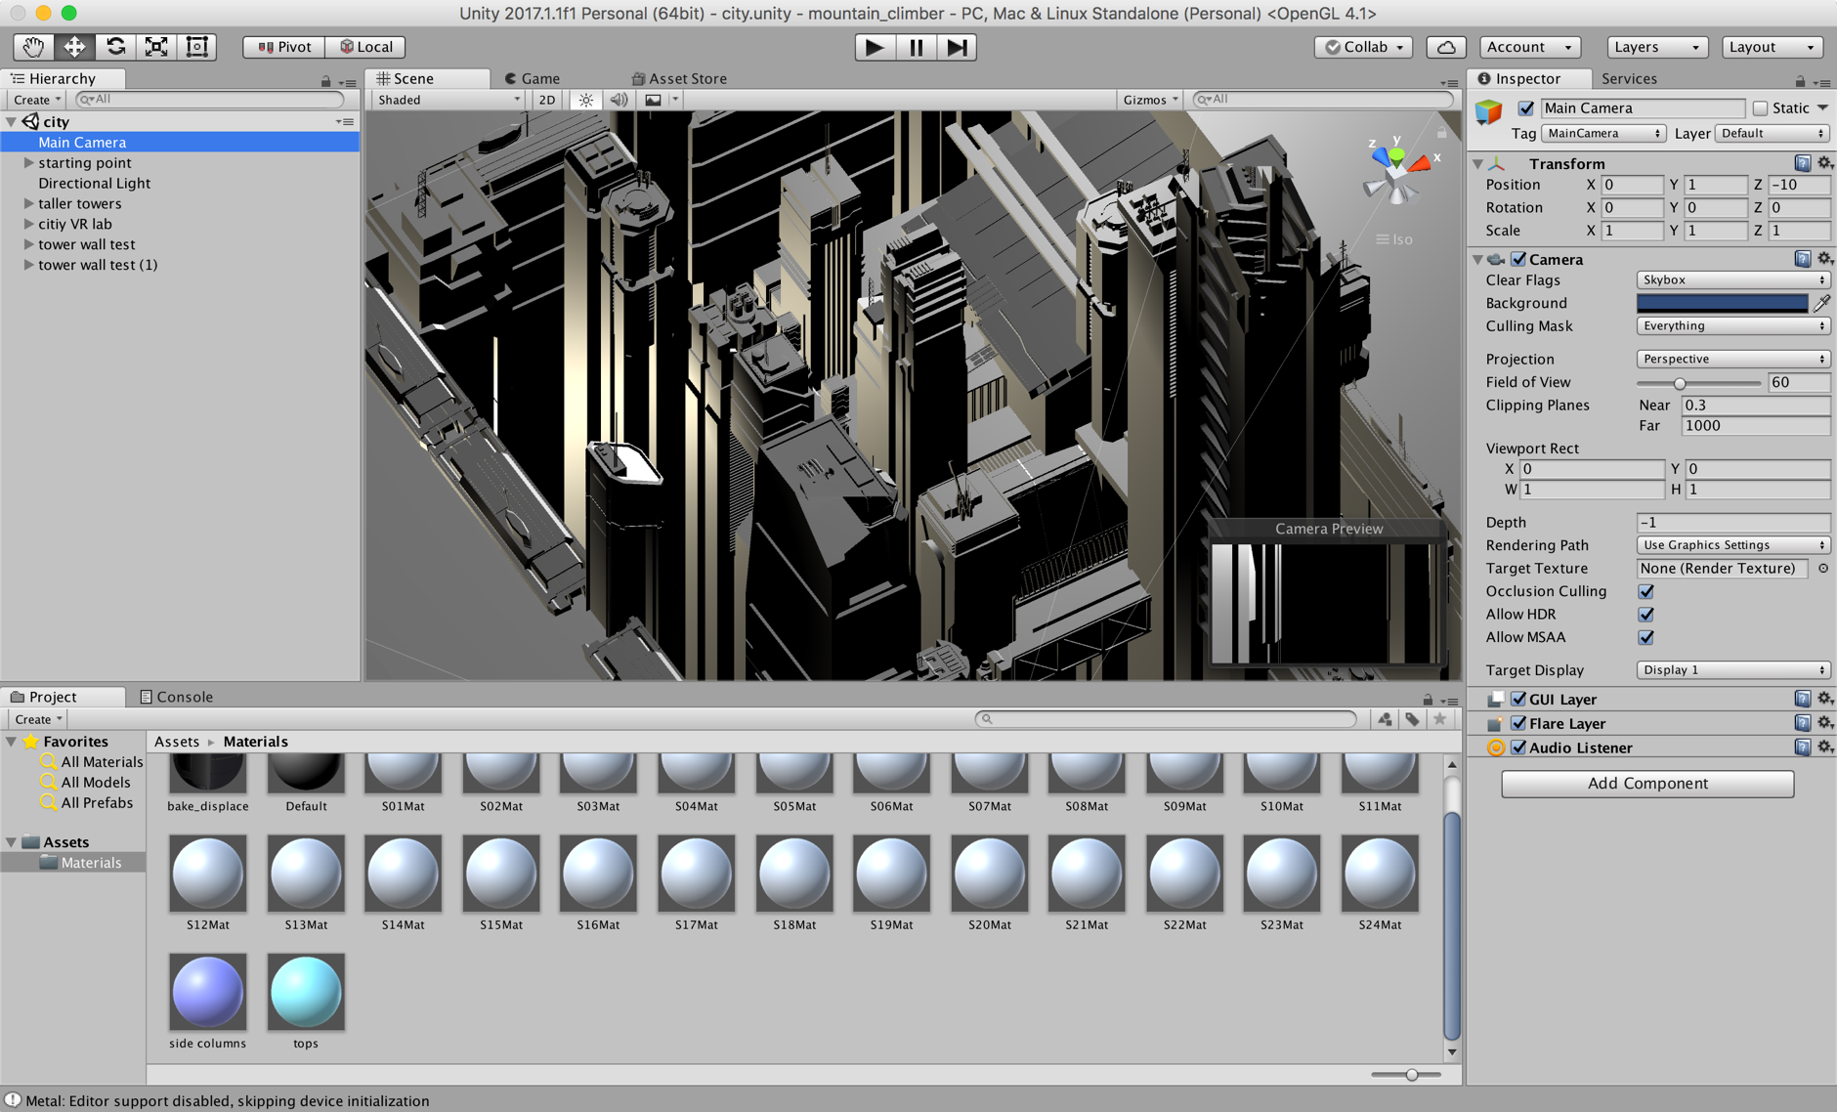
Task: Select the Rotate tool
Action: 115,47
